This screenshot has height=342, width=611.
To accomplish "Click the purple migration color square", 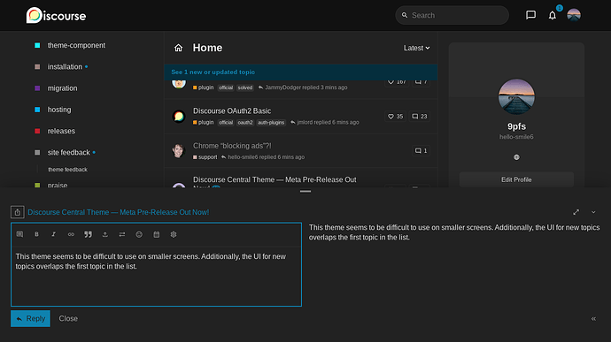I will 37,88.
